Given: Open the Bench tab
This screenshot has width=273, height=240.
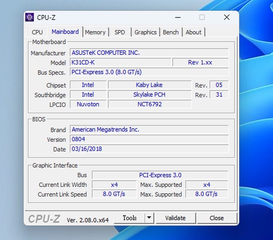Looking at the screenshot, I should pyautogui.click(x=171, y=32).
